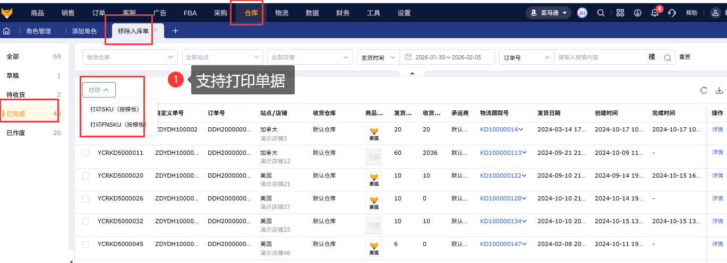Tick the checkbox for YCRKD5000020
727x263 pixels.
pos(86,176)
